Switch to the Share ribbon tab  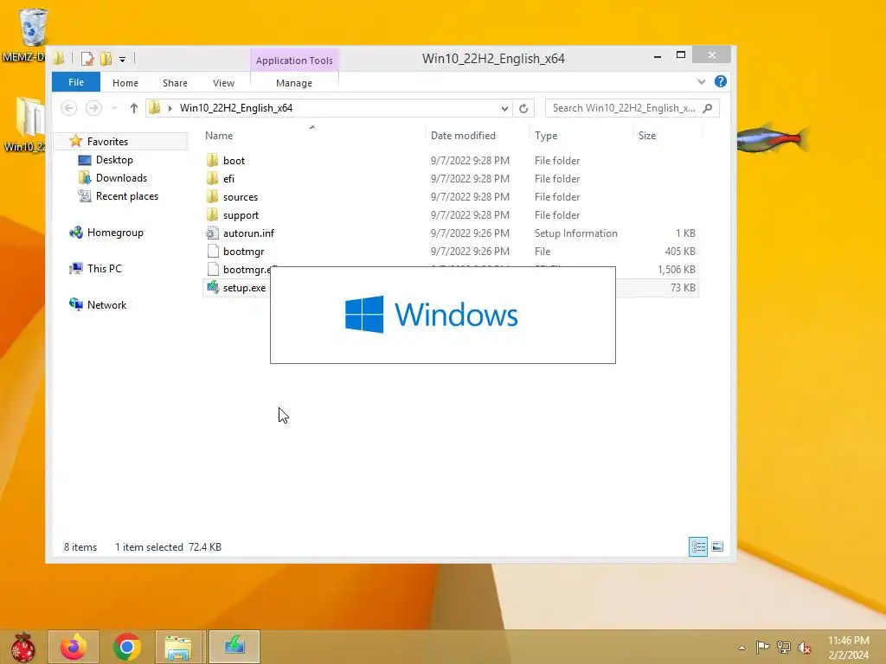[175, 83]
